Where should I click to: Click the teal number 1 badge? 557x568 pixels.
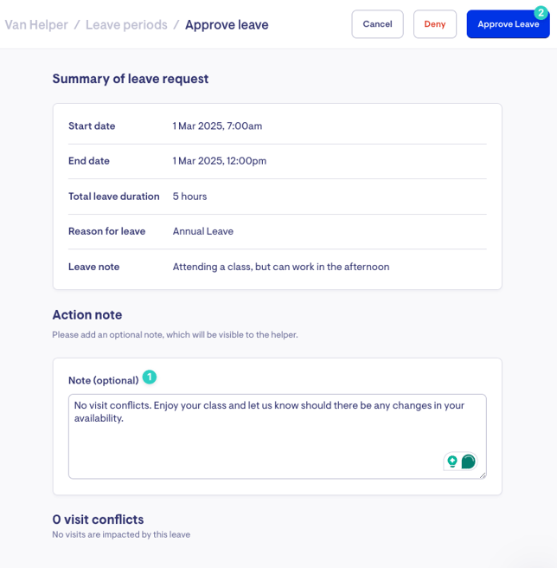149,378
